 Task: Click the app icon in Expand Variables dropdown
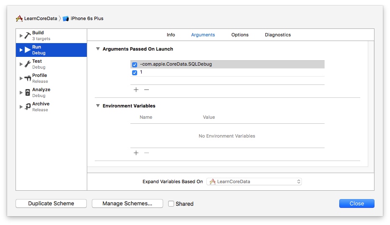(x=213, y=182)
